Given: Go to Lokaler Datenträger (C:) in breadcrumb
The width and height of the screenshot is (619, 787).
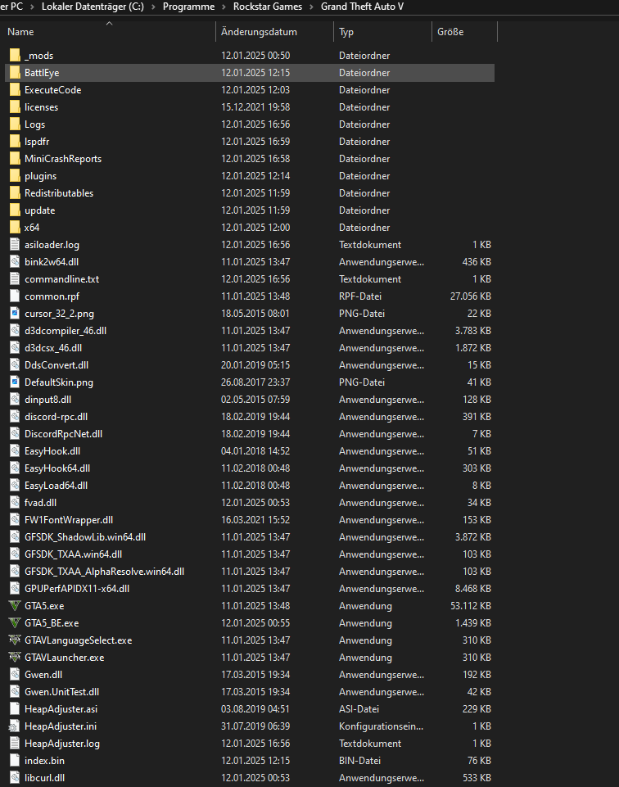Looking at the screenshot, I should click(93, 7).
